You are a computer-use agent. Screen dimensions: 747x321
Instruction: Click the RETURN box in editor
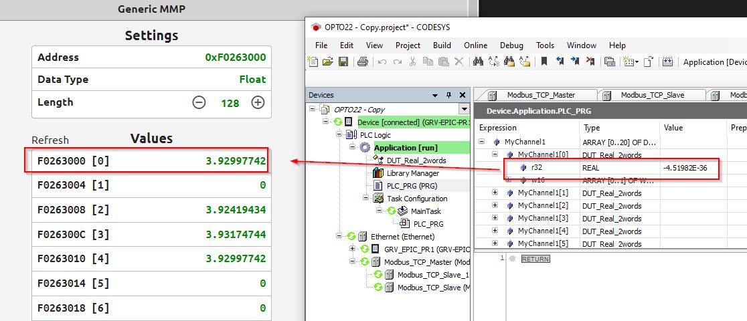(x=535, y=259)
